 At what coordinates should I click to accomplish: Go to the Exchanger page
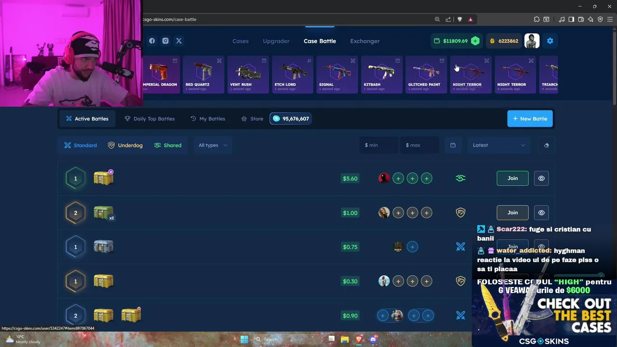coord(365,41)
